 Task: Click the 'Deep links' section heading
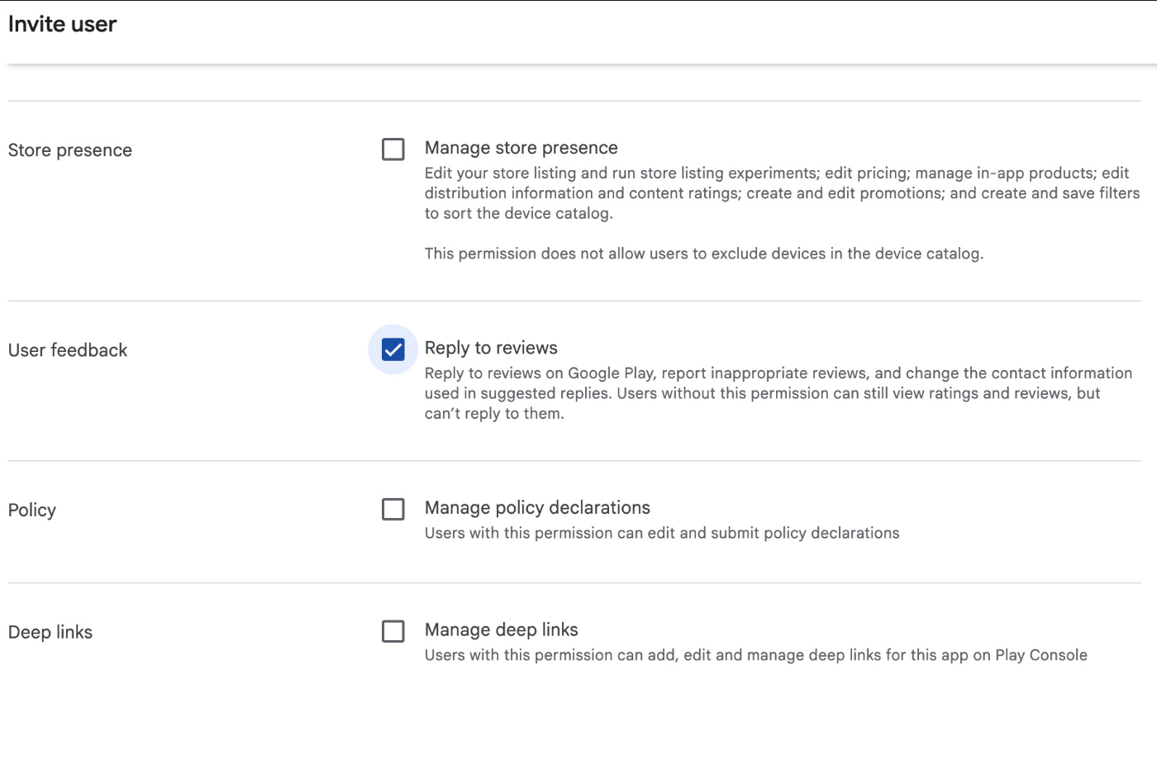pos(50,633)
